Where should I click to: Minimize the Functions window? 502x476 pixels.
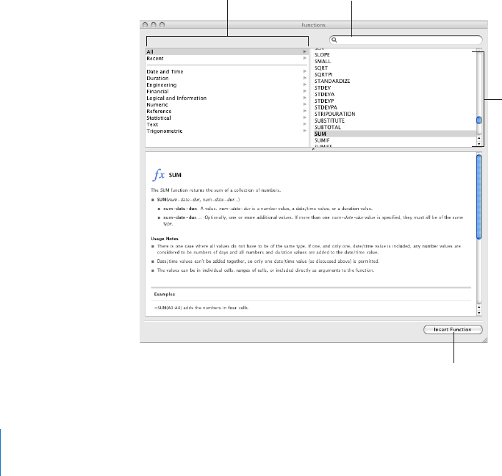tap(154, 25)
